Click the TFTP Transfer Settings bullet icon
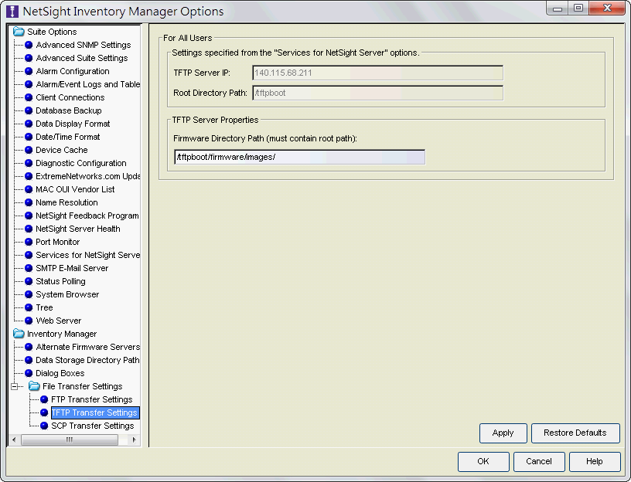The width and height of the screenshot is (631, 482). pos(44,412)
